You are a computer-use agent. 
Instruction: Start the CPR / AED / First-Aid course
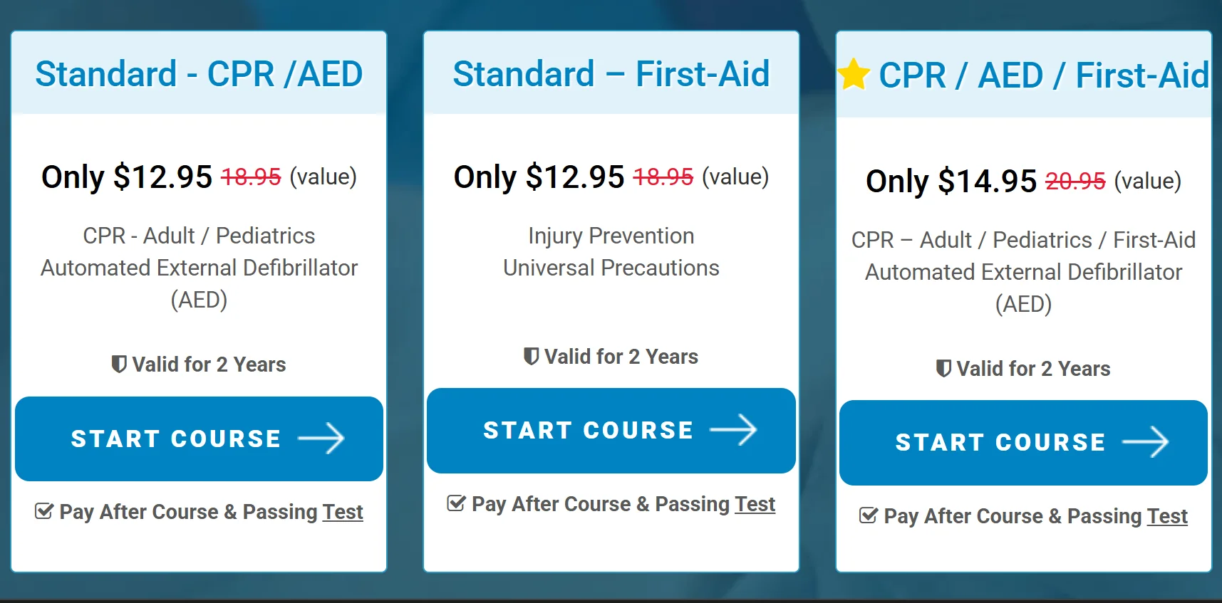1000,442
